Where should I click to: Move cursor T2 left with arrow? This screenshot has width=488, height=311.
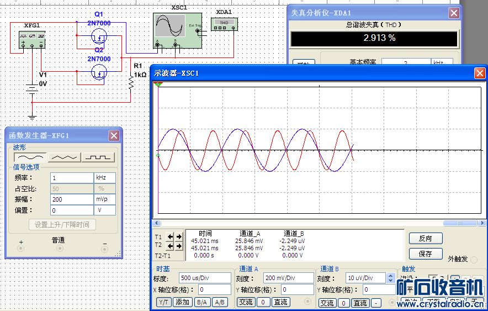point(171,246)
